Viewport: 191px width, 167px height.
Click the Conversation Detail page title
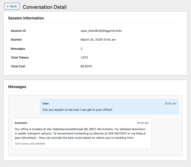pos(45,7)
